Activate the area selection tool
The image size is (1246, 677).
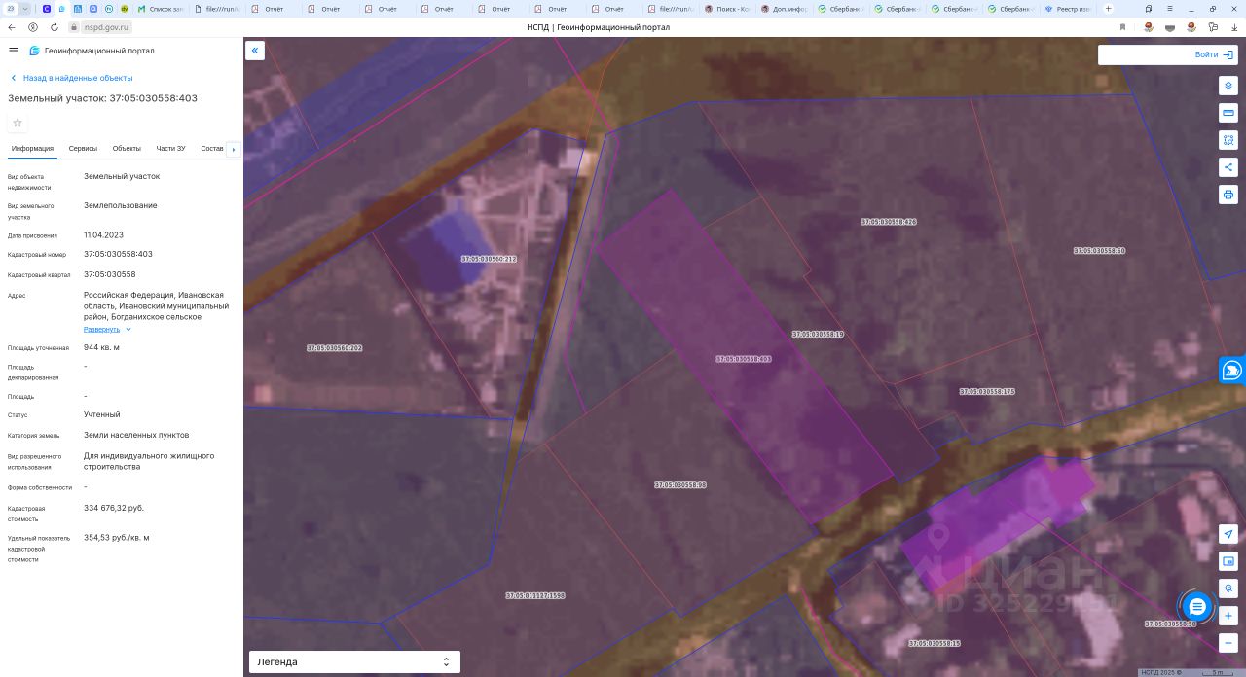click(x=1228, y=140)
